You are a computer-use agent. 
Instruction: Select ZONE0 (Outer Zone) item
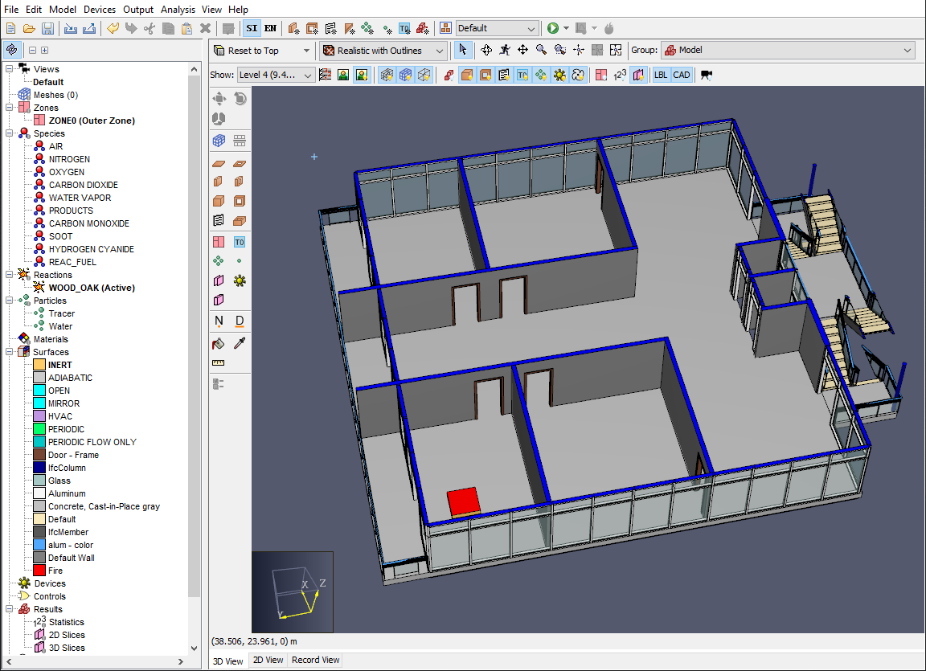[92, 121]
